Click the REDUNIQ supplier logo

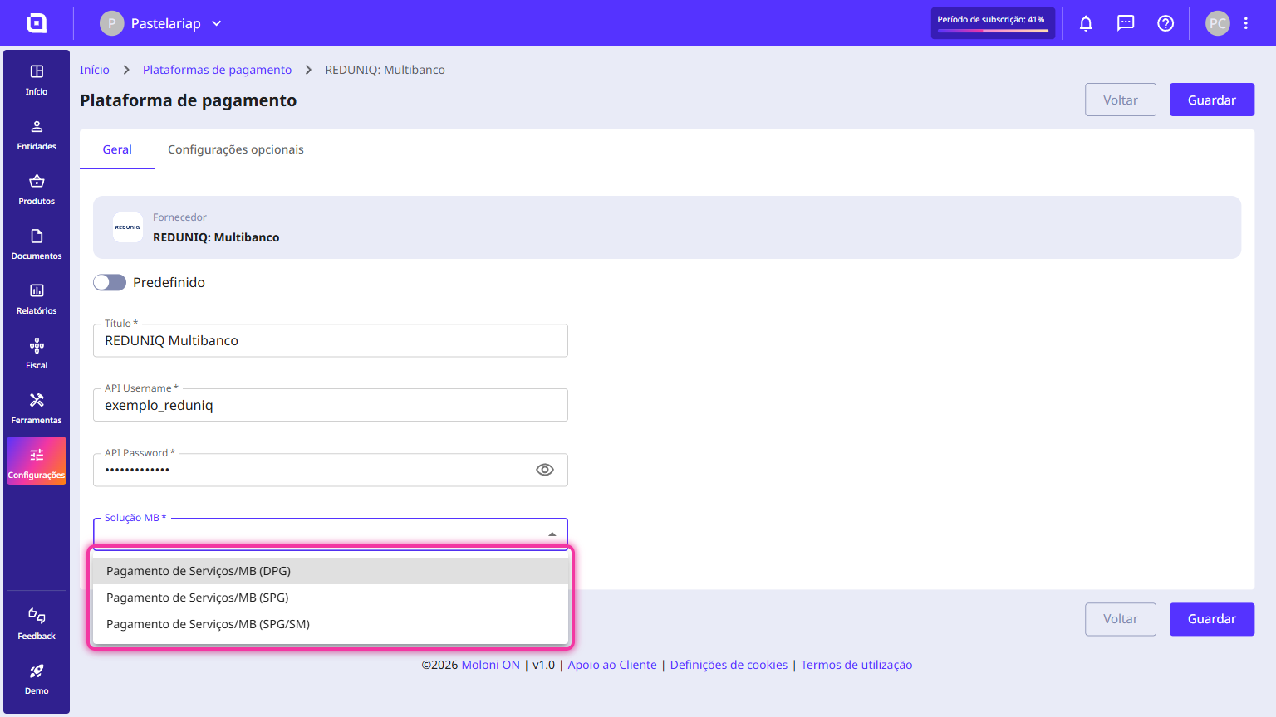(128, 227)
